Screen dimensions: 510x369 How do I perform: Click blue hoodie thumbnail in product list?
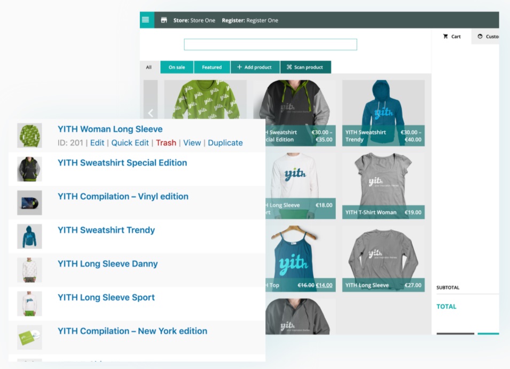point(29,237)
